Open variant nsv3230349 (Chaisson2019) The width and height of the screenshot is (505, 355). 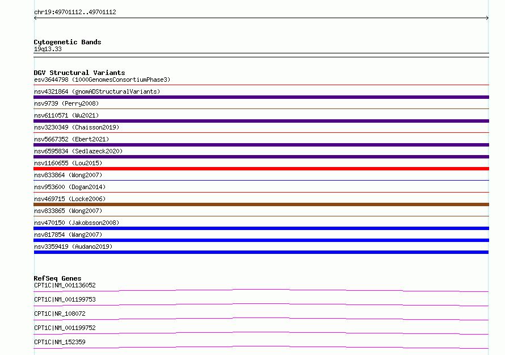pyautogui.click(x=77, y=127)
